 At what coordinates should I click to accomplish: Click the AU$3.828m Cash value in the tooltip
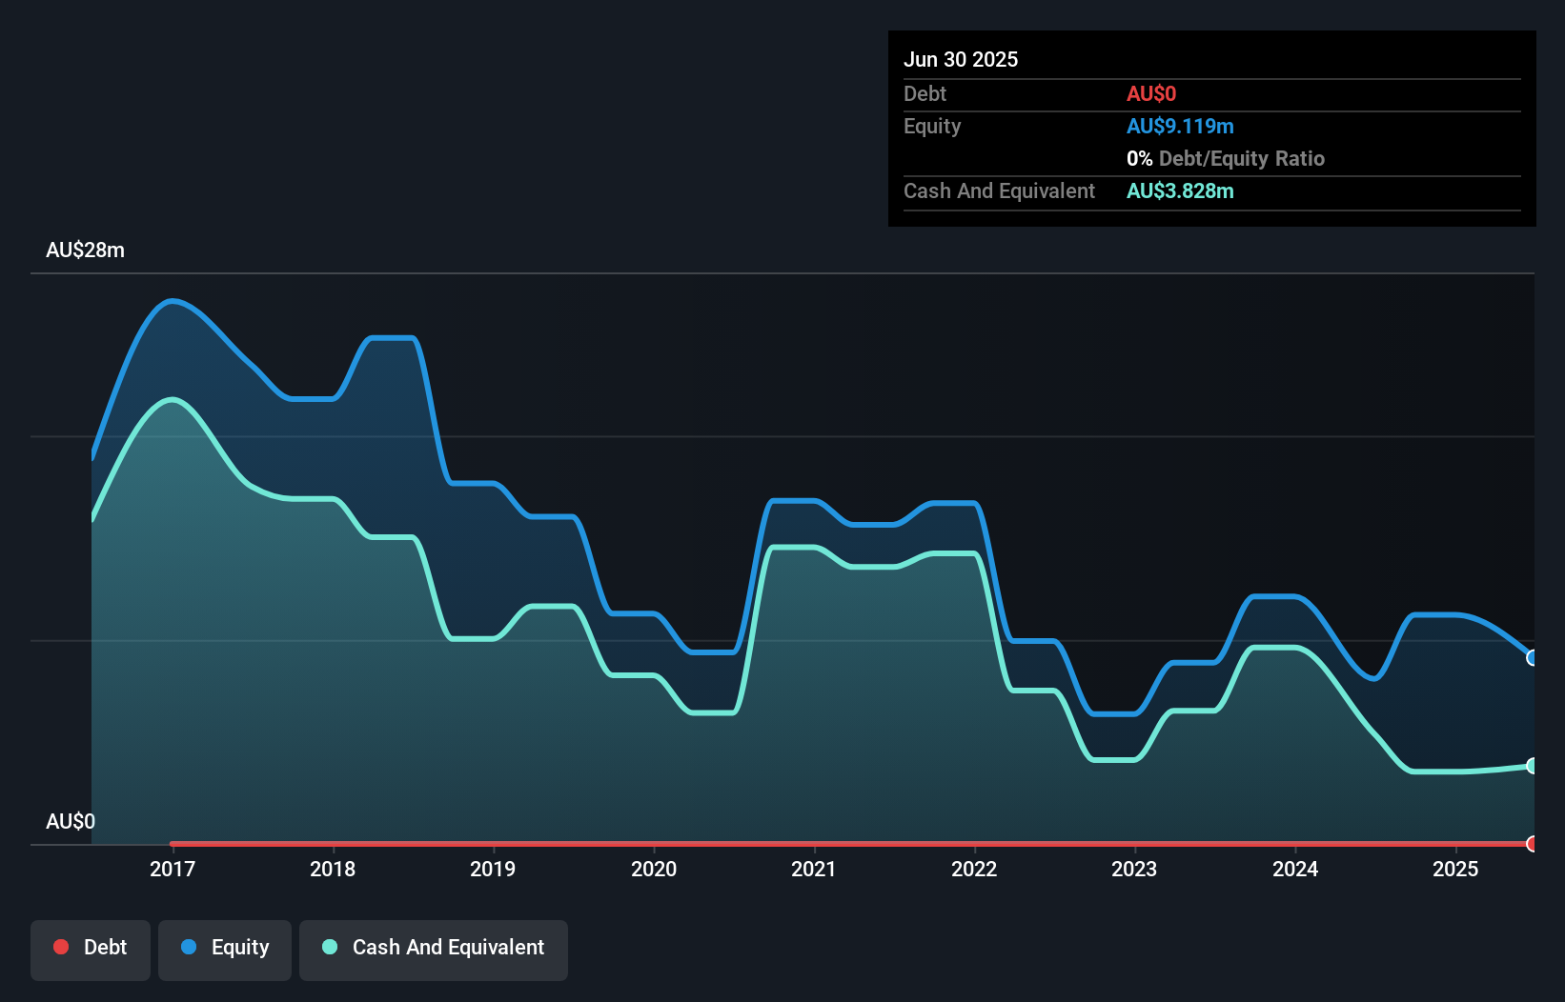tap(1180, 190)
